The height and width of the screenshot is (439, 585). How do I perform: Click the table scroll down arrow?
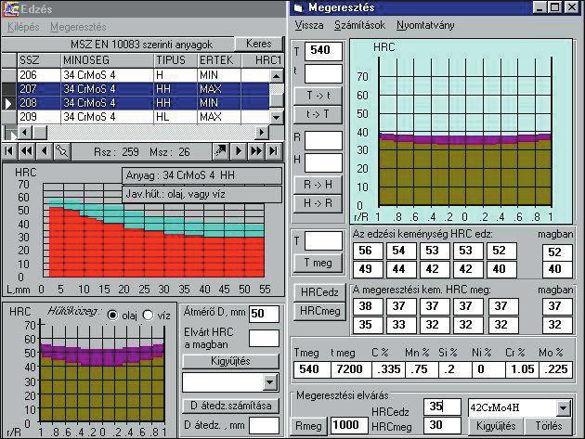coord(276,117)
